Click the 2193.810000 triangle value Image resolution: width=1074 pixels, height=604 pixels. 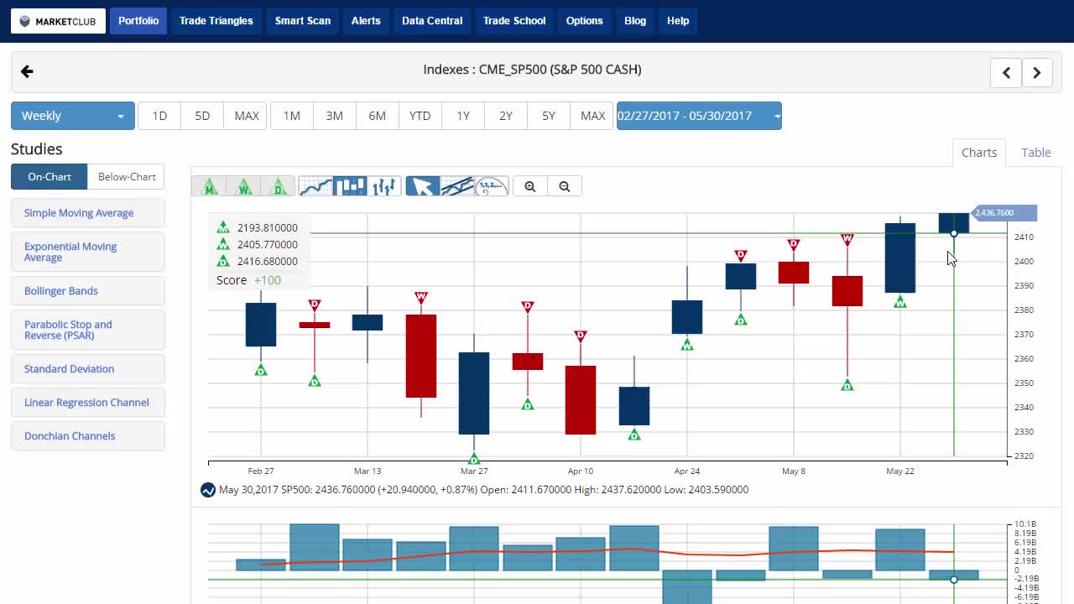pos(267,227)
